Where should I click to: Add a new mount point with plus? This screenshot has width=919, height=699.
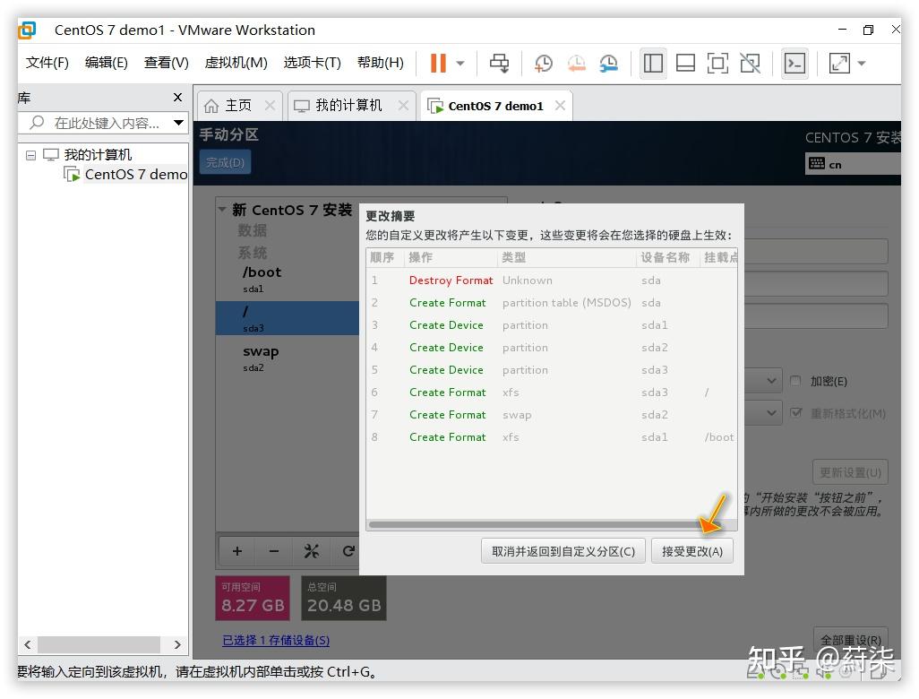click(x=236, y=551)
